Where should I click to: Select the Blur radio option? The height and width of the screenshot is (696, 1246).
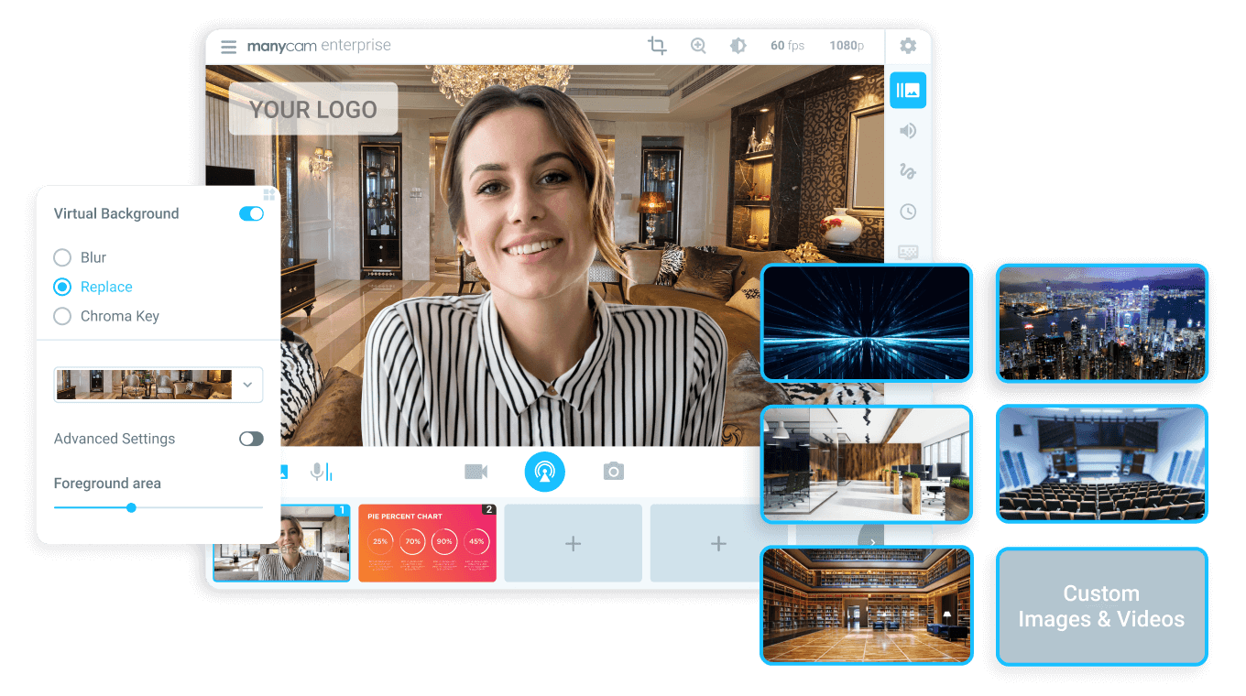click(x=62, y=257)
